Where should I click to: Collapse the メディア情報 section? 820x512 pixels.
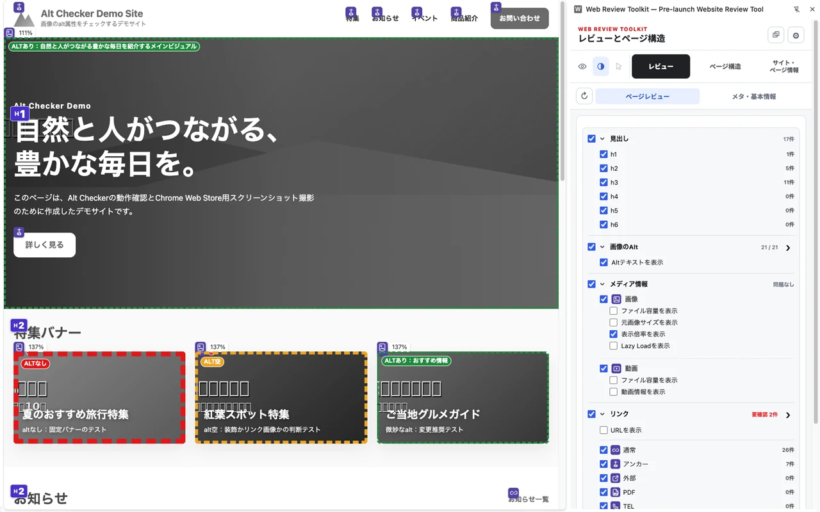(x=602, y=284)
